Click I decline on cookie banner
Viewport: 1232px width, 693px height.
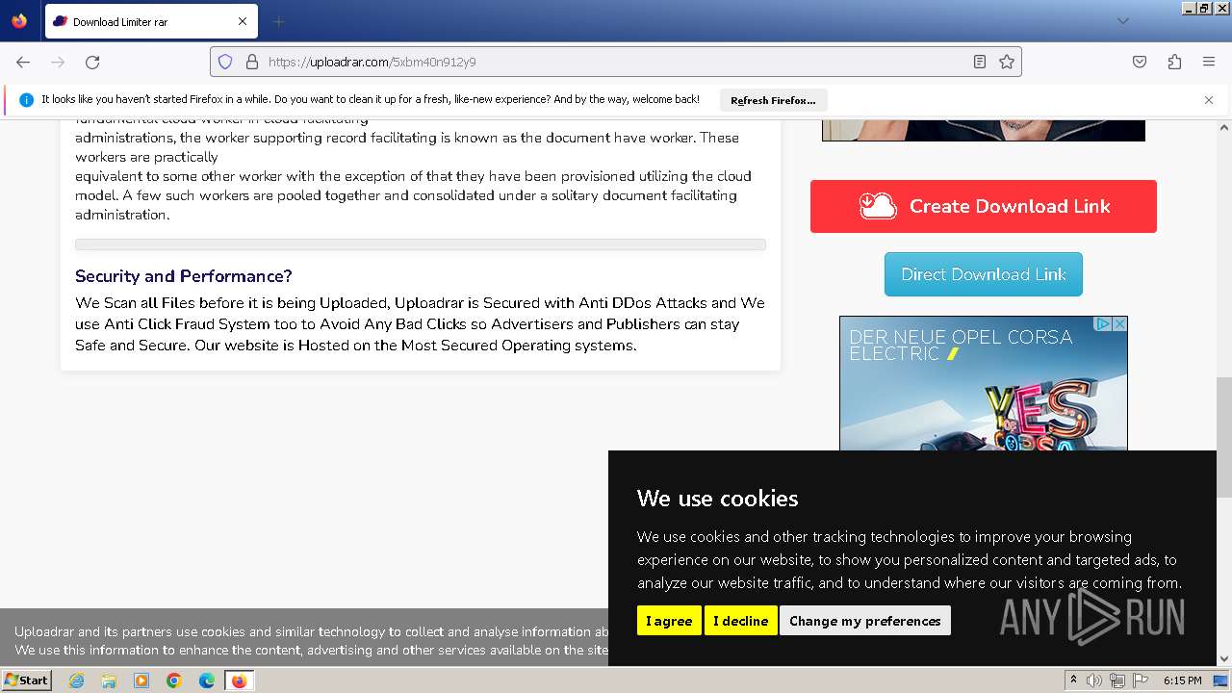741,621
